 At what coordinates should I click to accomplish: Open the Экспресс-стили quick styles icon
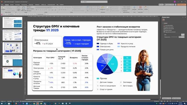click(x=108, y=8)
